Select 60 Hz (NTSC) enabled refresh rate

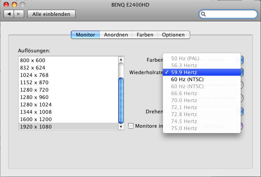(187, 79)
